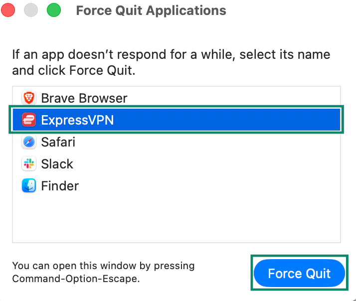
Task: Click the Safari compass icon
Action: 29,142
